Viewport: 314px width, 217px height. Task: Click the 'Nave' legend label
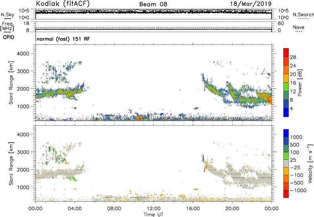299,27
